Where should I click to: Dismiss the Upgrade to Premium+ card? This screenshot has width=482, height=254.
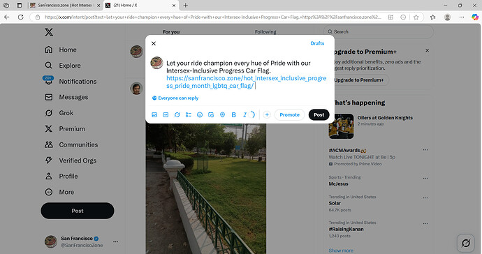coord(428,50)
